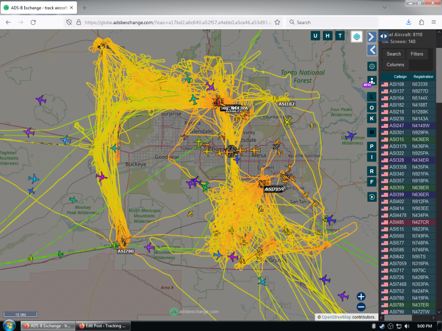The height and width of the screenshot is (331, 442).
Task: Click the U map toggle button
Action: (315, 36)
